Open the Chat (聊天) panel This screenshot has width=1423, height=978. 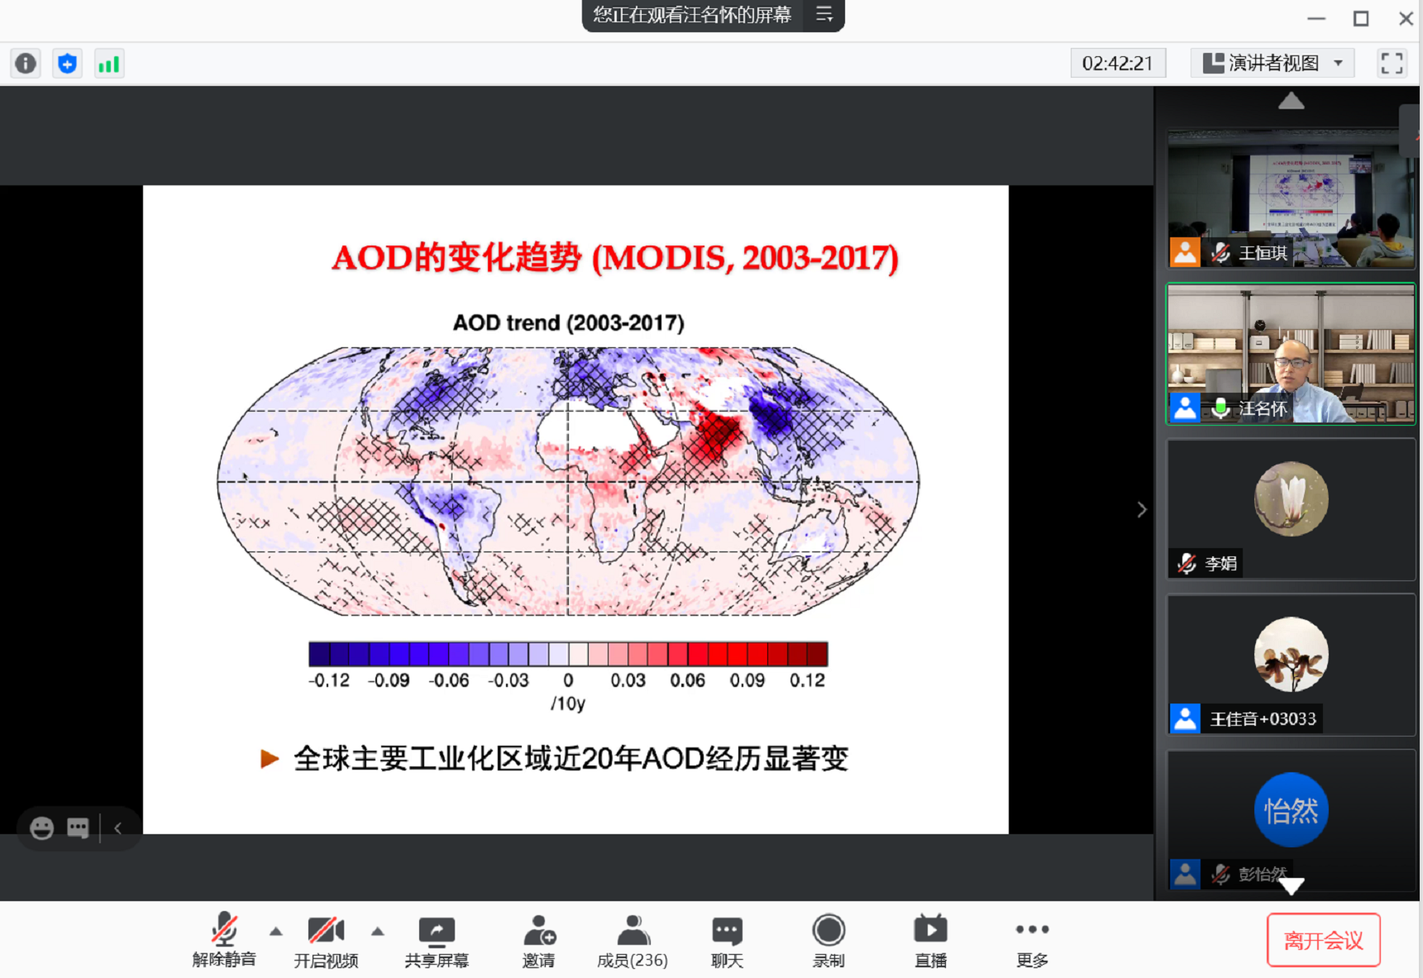(727, 941)
